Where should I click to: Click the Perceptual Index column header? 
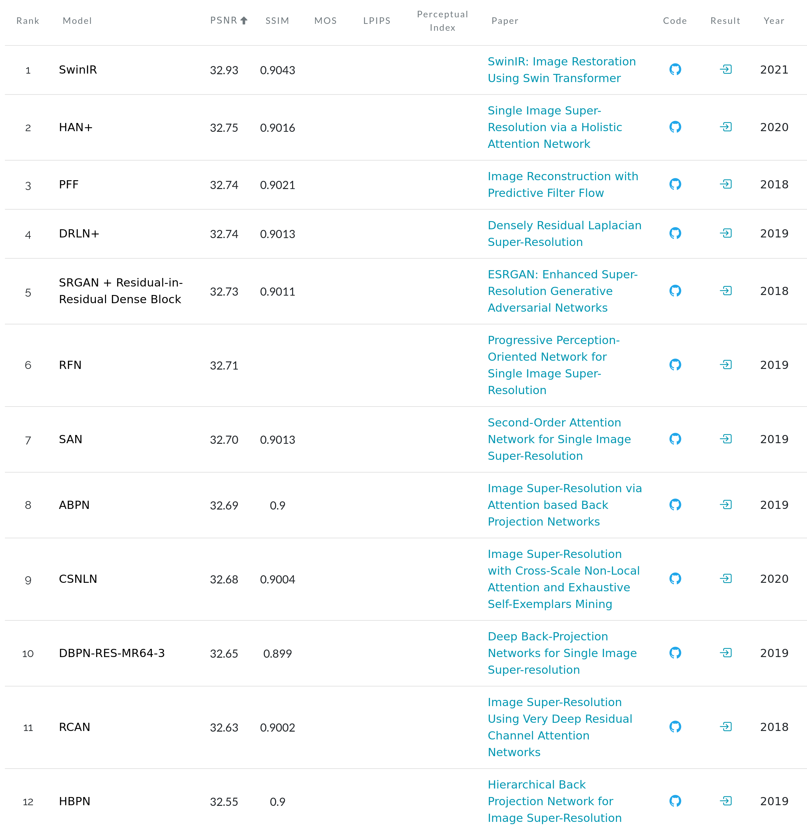point(442,21)
